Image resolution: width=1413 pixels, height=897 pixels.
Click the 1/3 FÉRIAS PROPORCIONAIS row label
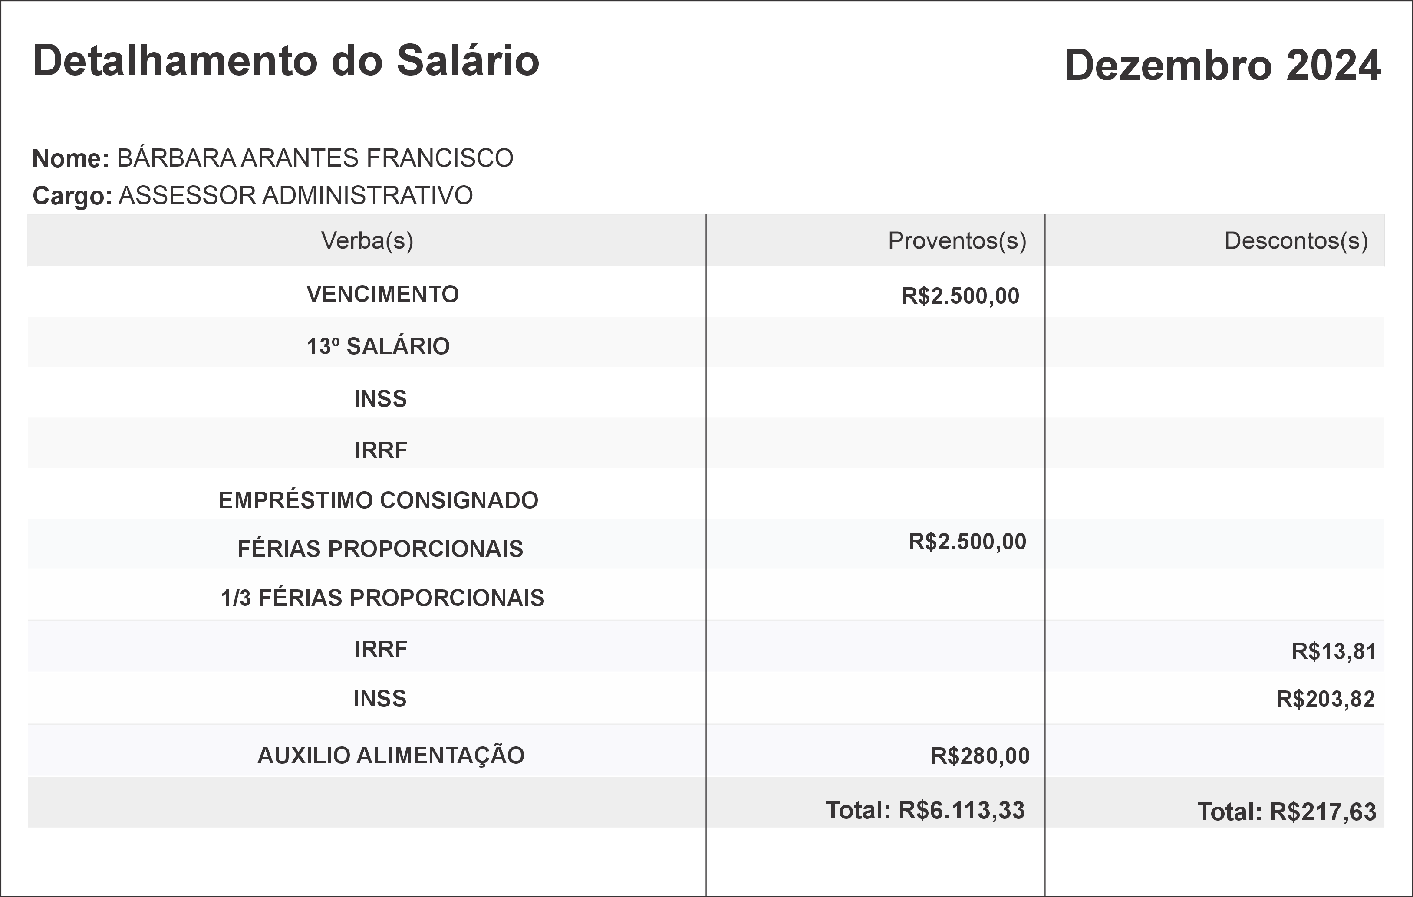(382, 598)
